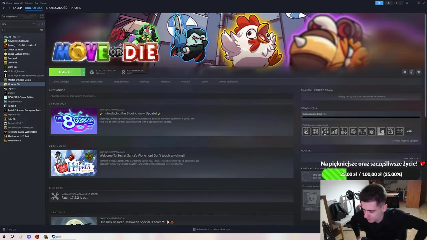Select Resident Evil 7 Biohazard

[20, 128]
